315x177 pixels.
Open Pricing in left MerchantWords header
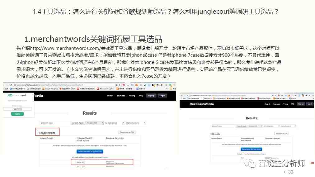132,96
